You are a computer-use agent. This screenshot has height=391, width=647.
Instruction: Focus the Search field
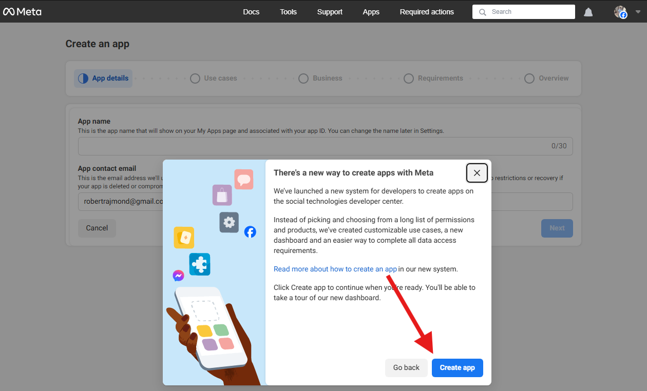click(x=524, y=12)
